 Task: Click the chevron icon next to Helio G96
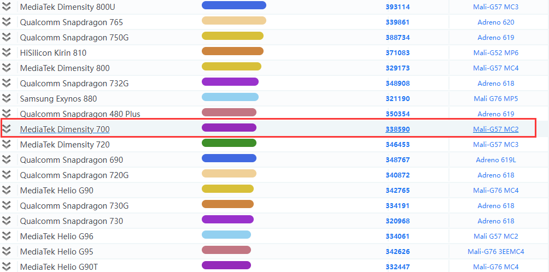(7, 236)
